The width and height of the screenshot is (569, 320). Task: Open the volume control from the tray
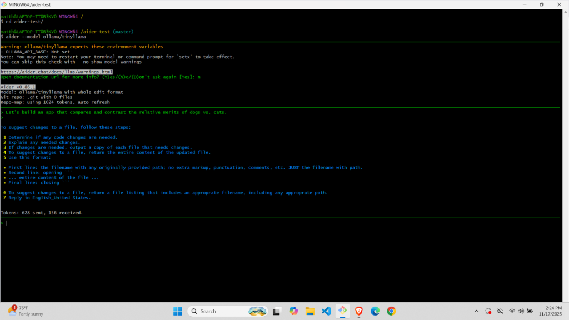click(520, 311)
